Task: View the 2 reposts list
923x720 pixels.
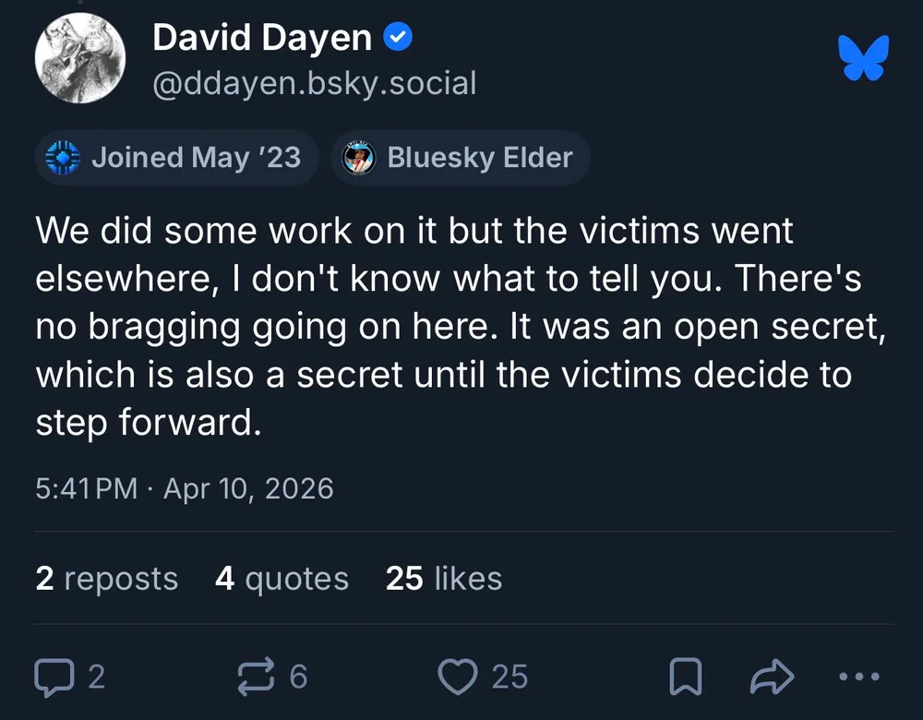Action: (x=106, y=579)
